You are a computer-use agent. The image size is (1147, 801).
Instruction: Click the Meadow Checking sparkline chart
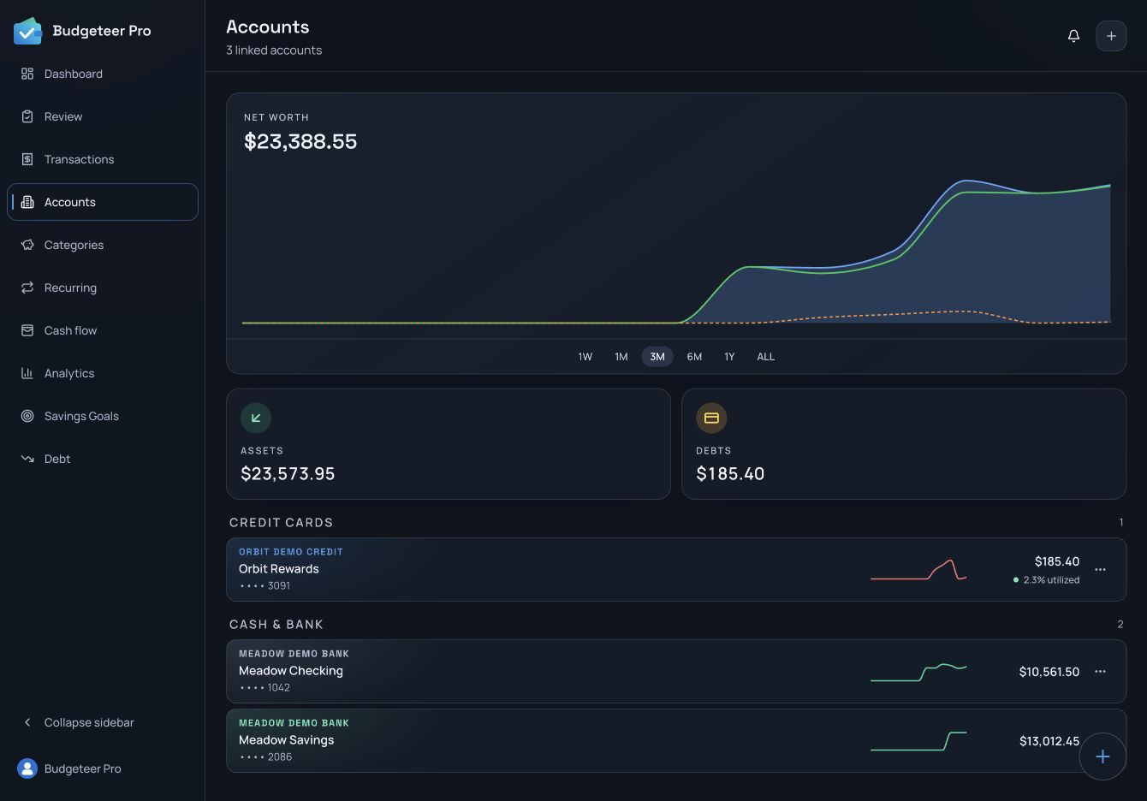click(x=918, y=672)
